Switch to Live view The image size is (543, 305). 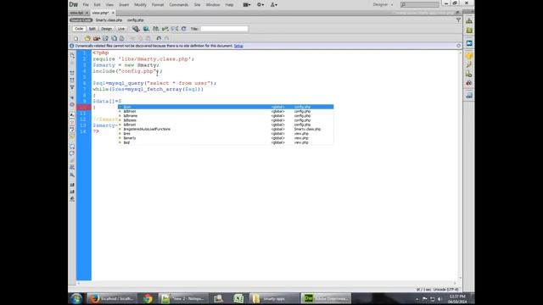(x=121, y=29)
